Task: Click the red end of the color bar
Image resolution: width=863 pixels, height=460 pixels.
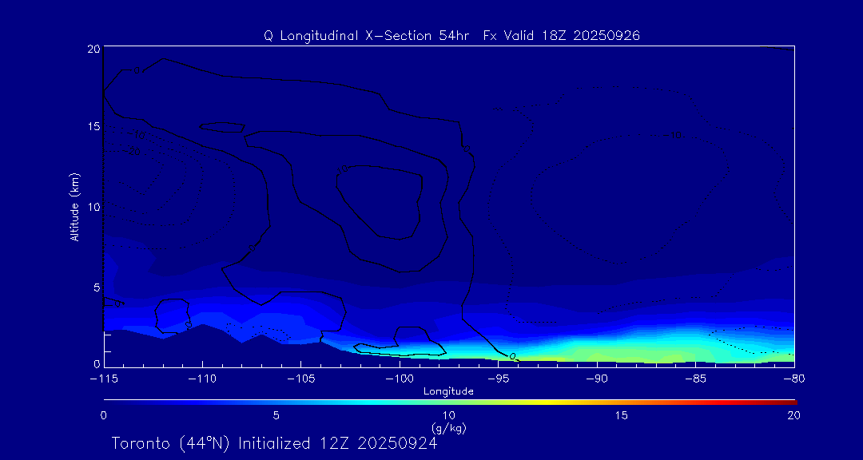Action: (x=787, y=400)
